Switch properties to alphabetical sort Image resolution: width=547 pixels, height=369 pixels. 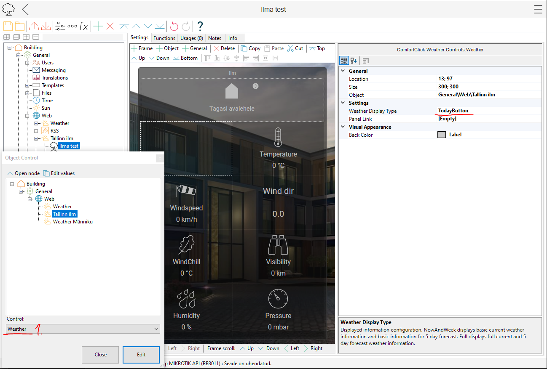354,61
